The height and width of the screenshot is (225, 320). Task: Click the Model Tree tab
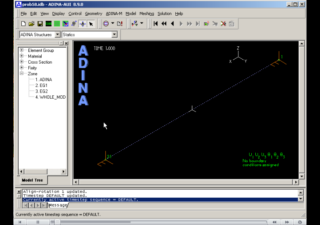point(32,180)
